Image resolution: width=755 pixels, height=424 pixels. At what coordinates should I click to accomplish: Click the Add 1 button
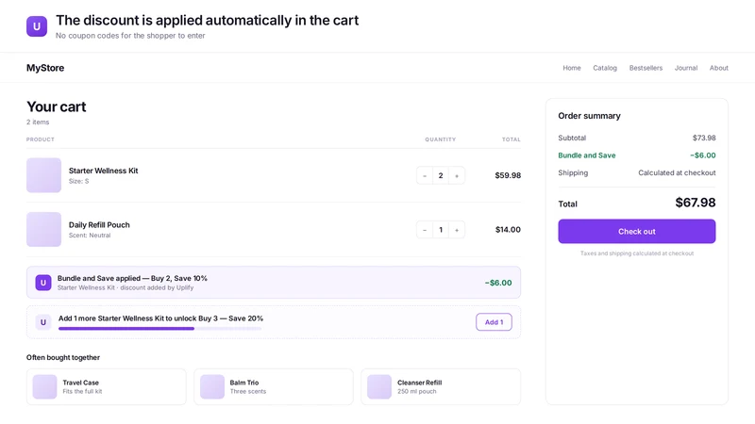pos(494,322)
